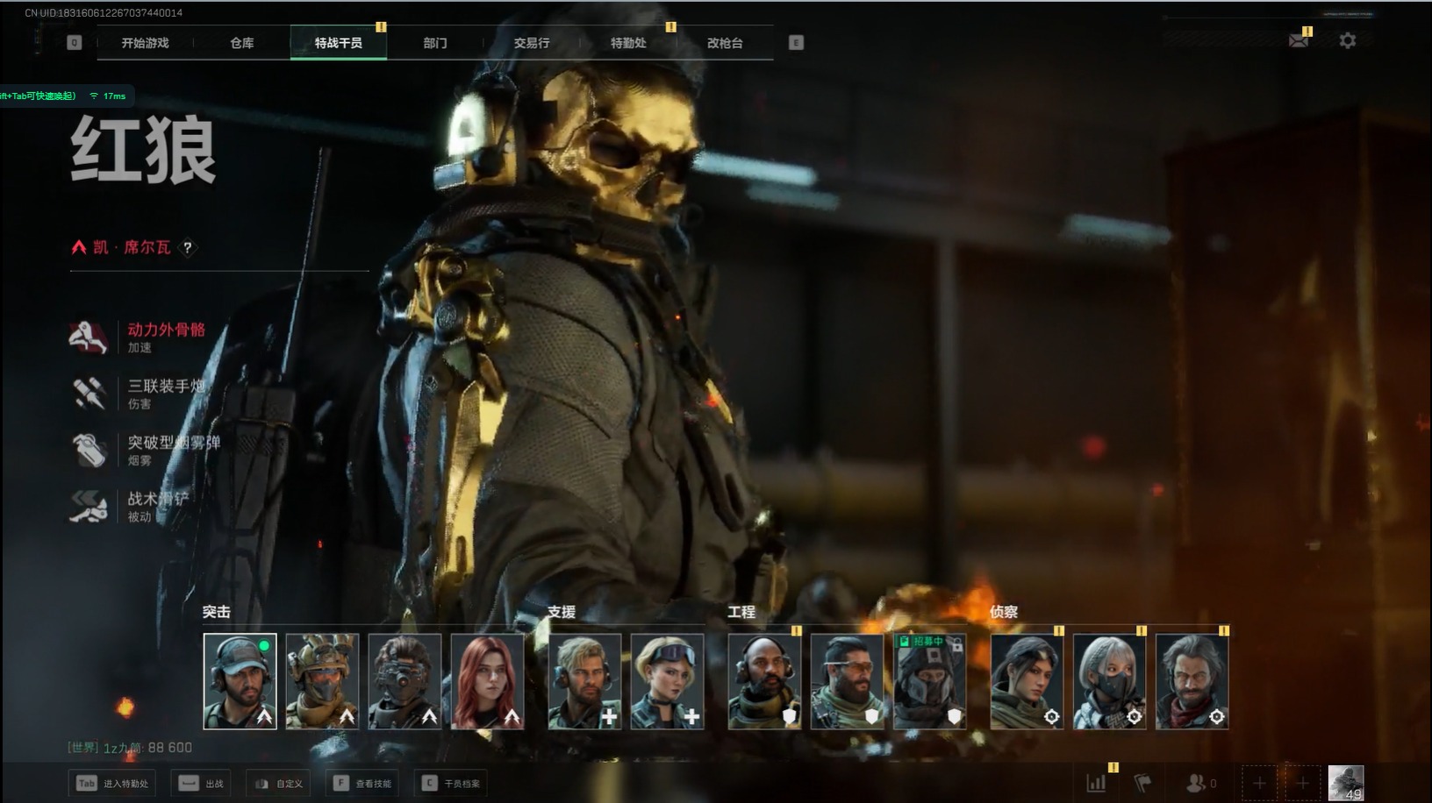The image size is (1432, 803).
Task: Open the settings gear icon
Action: pos(1347,41)
